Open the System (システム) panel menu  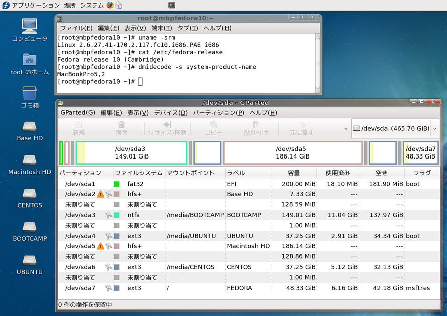(92, 5)
